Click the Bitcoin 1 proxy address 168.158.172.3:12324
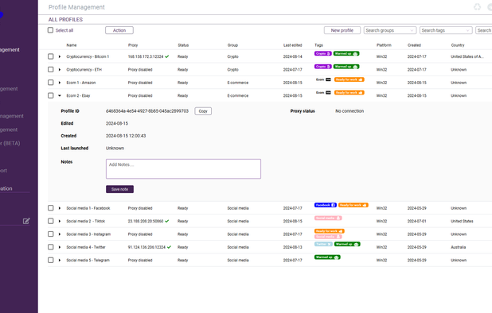The image size is (492, 313). 146,56
